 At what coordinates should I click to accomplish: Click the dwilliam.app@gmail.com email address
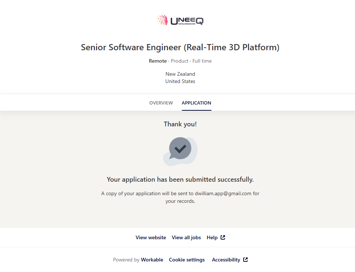point(223,193)
